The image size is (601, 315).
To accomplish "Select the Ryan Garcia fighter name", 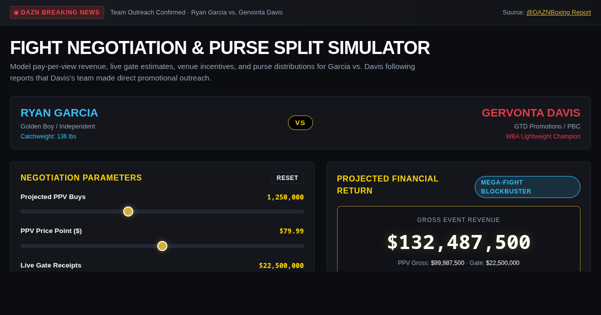I will tap(59, 113).
